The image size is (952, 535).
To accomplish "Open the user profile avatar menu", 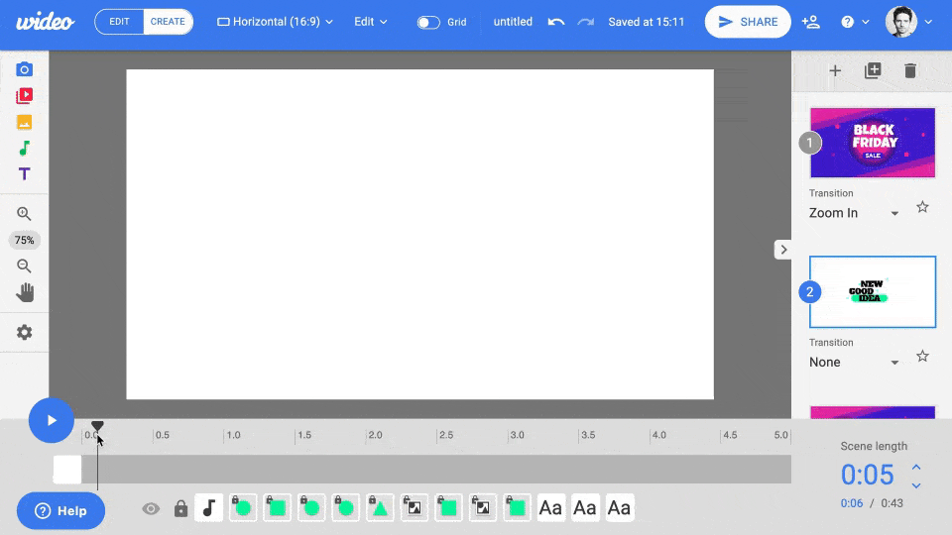I will pos(908,22).
